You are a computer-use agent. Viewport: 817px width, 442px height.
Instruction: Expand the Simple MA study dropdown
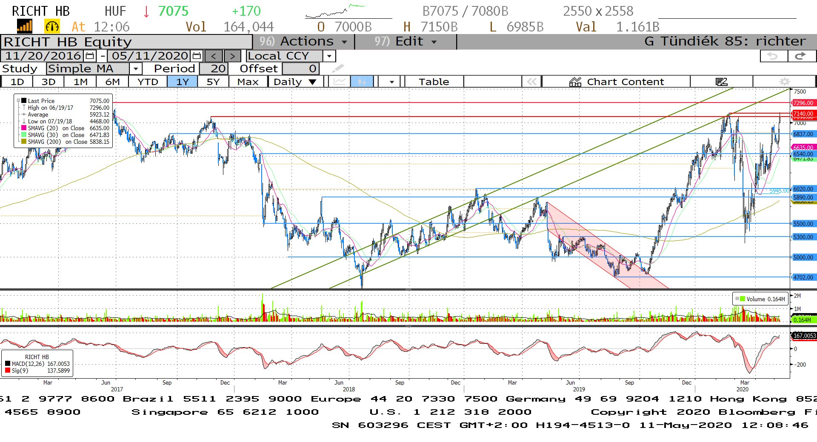pos(135,68)
